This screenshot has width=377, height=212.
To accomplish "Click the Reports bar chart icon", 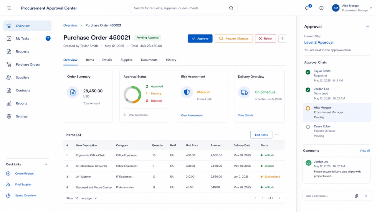I will (9, 103).
